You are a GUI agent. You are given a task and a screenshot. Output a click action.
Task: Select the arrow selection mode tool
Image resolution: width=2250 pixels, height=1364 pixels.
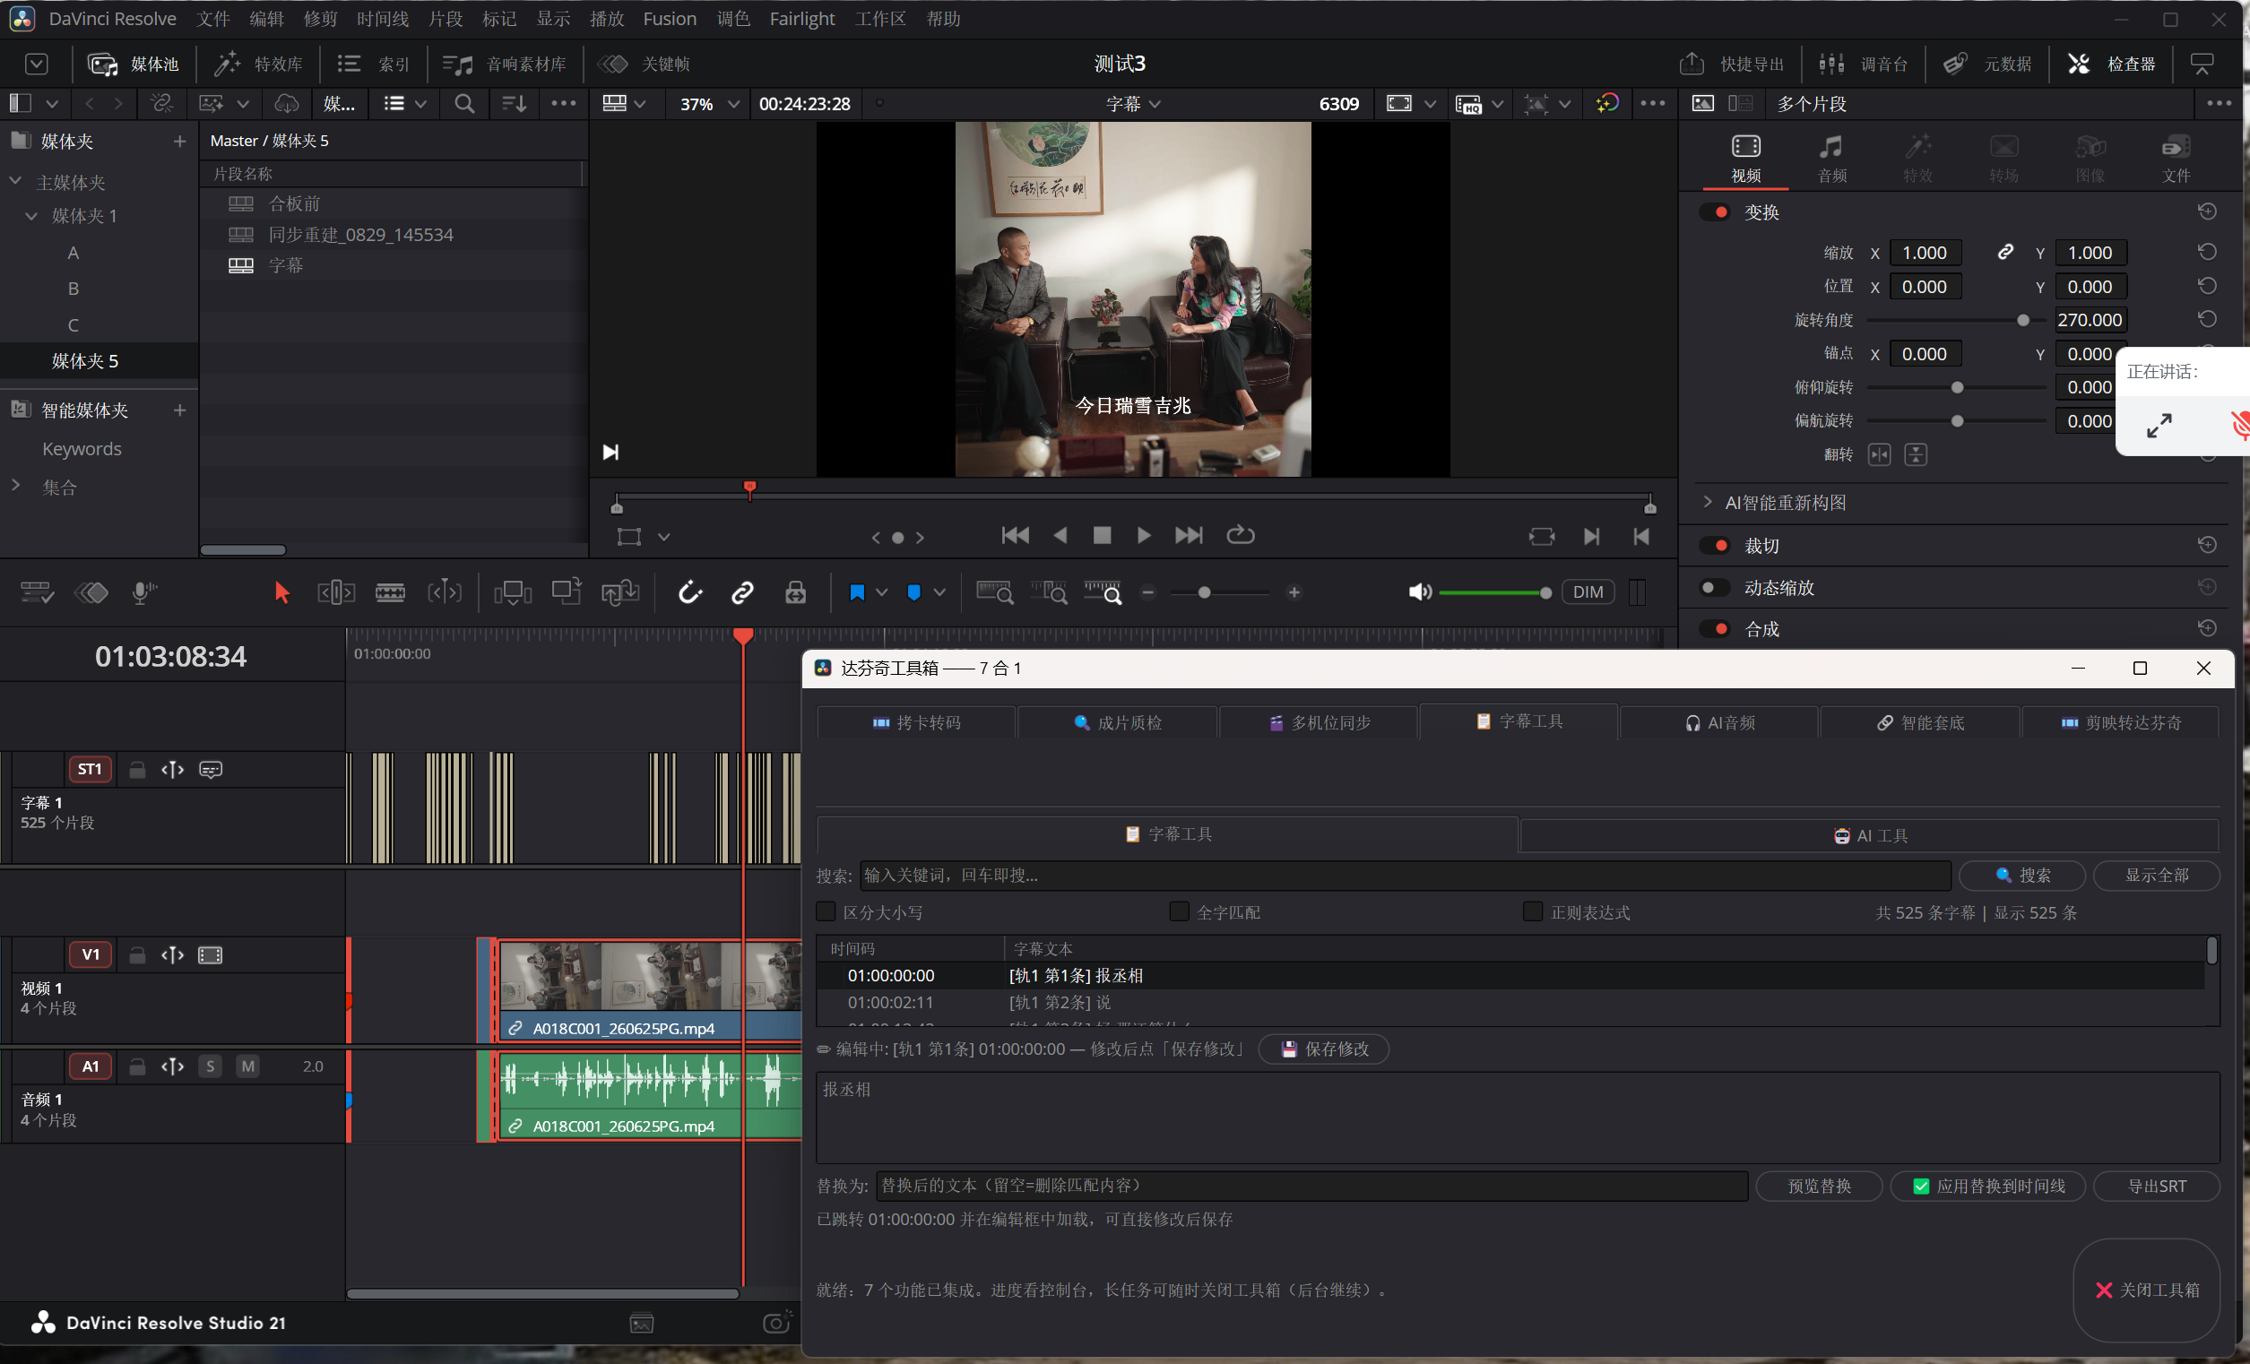tap(281, 592)
